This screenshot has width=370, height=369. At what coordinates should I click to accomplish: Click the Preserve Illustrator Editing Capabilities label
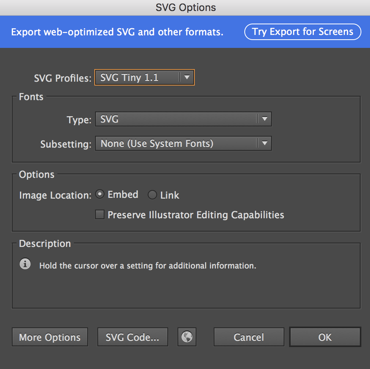click(196, 215)
